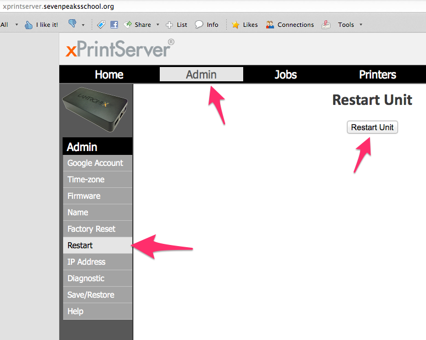Screen dimensions: 426x340
Task: Open Save/Restore in sidebar
Action: pyautogui.click(x=98, y=295)
